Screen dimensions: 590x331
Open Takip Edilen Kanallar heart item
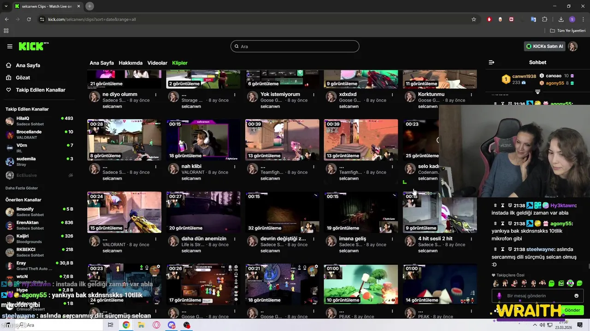point(41,90)
